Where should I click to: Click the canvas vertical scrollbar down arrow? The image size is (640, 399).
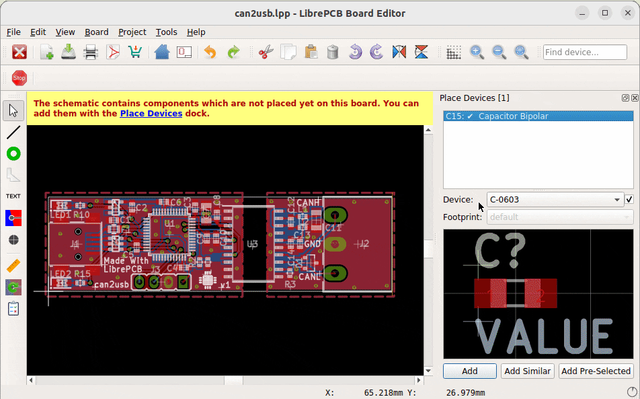point(428,371)
